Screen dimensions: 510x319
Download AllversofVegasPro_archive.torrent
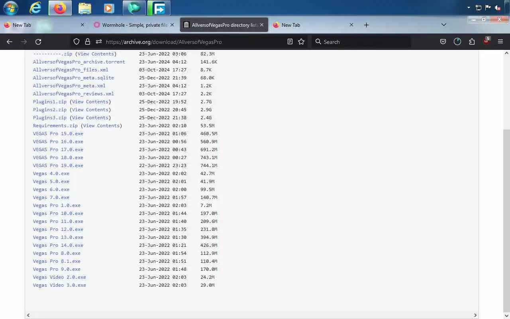pos(79,62)
